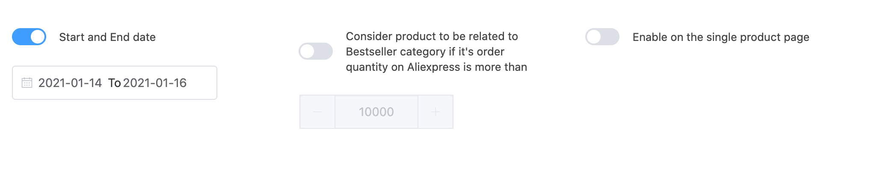Click the 'To' separator between the dates
Image resolution: width=883 pixels, height=174 pixels.
(114, 83)
